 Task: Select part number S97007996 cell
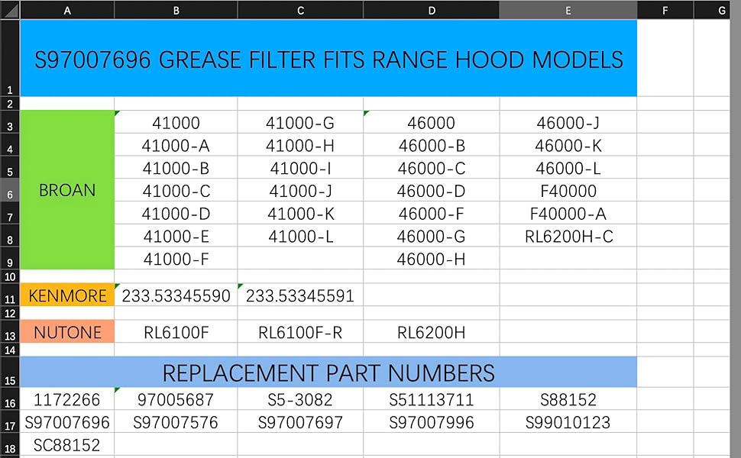(x=432, y=421)
